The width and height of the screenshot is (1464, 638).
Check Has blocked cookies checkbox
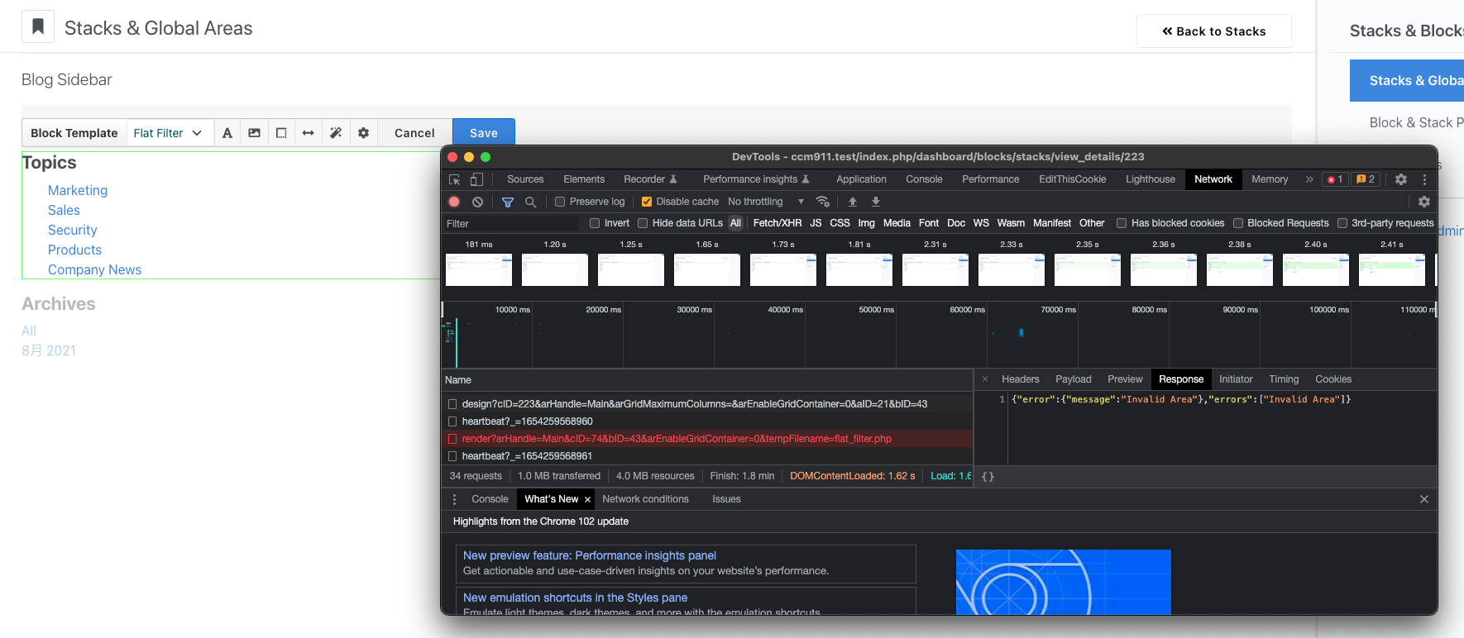(1122, 223)
